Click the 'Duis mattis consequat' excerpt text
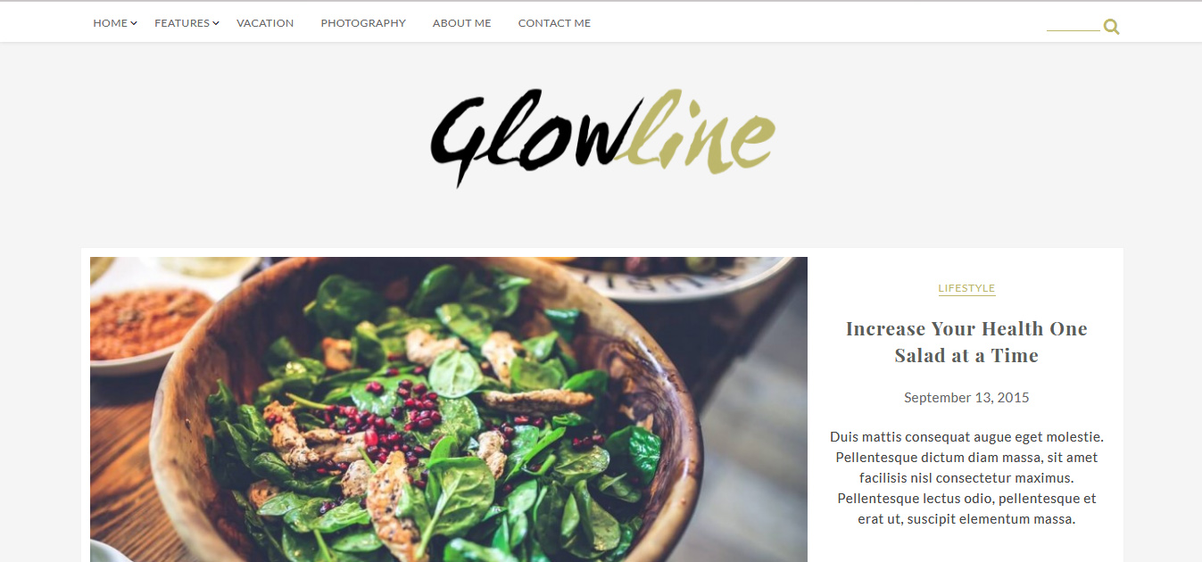This screenshot has width=1202, height=562. click(966, 477)
